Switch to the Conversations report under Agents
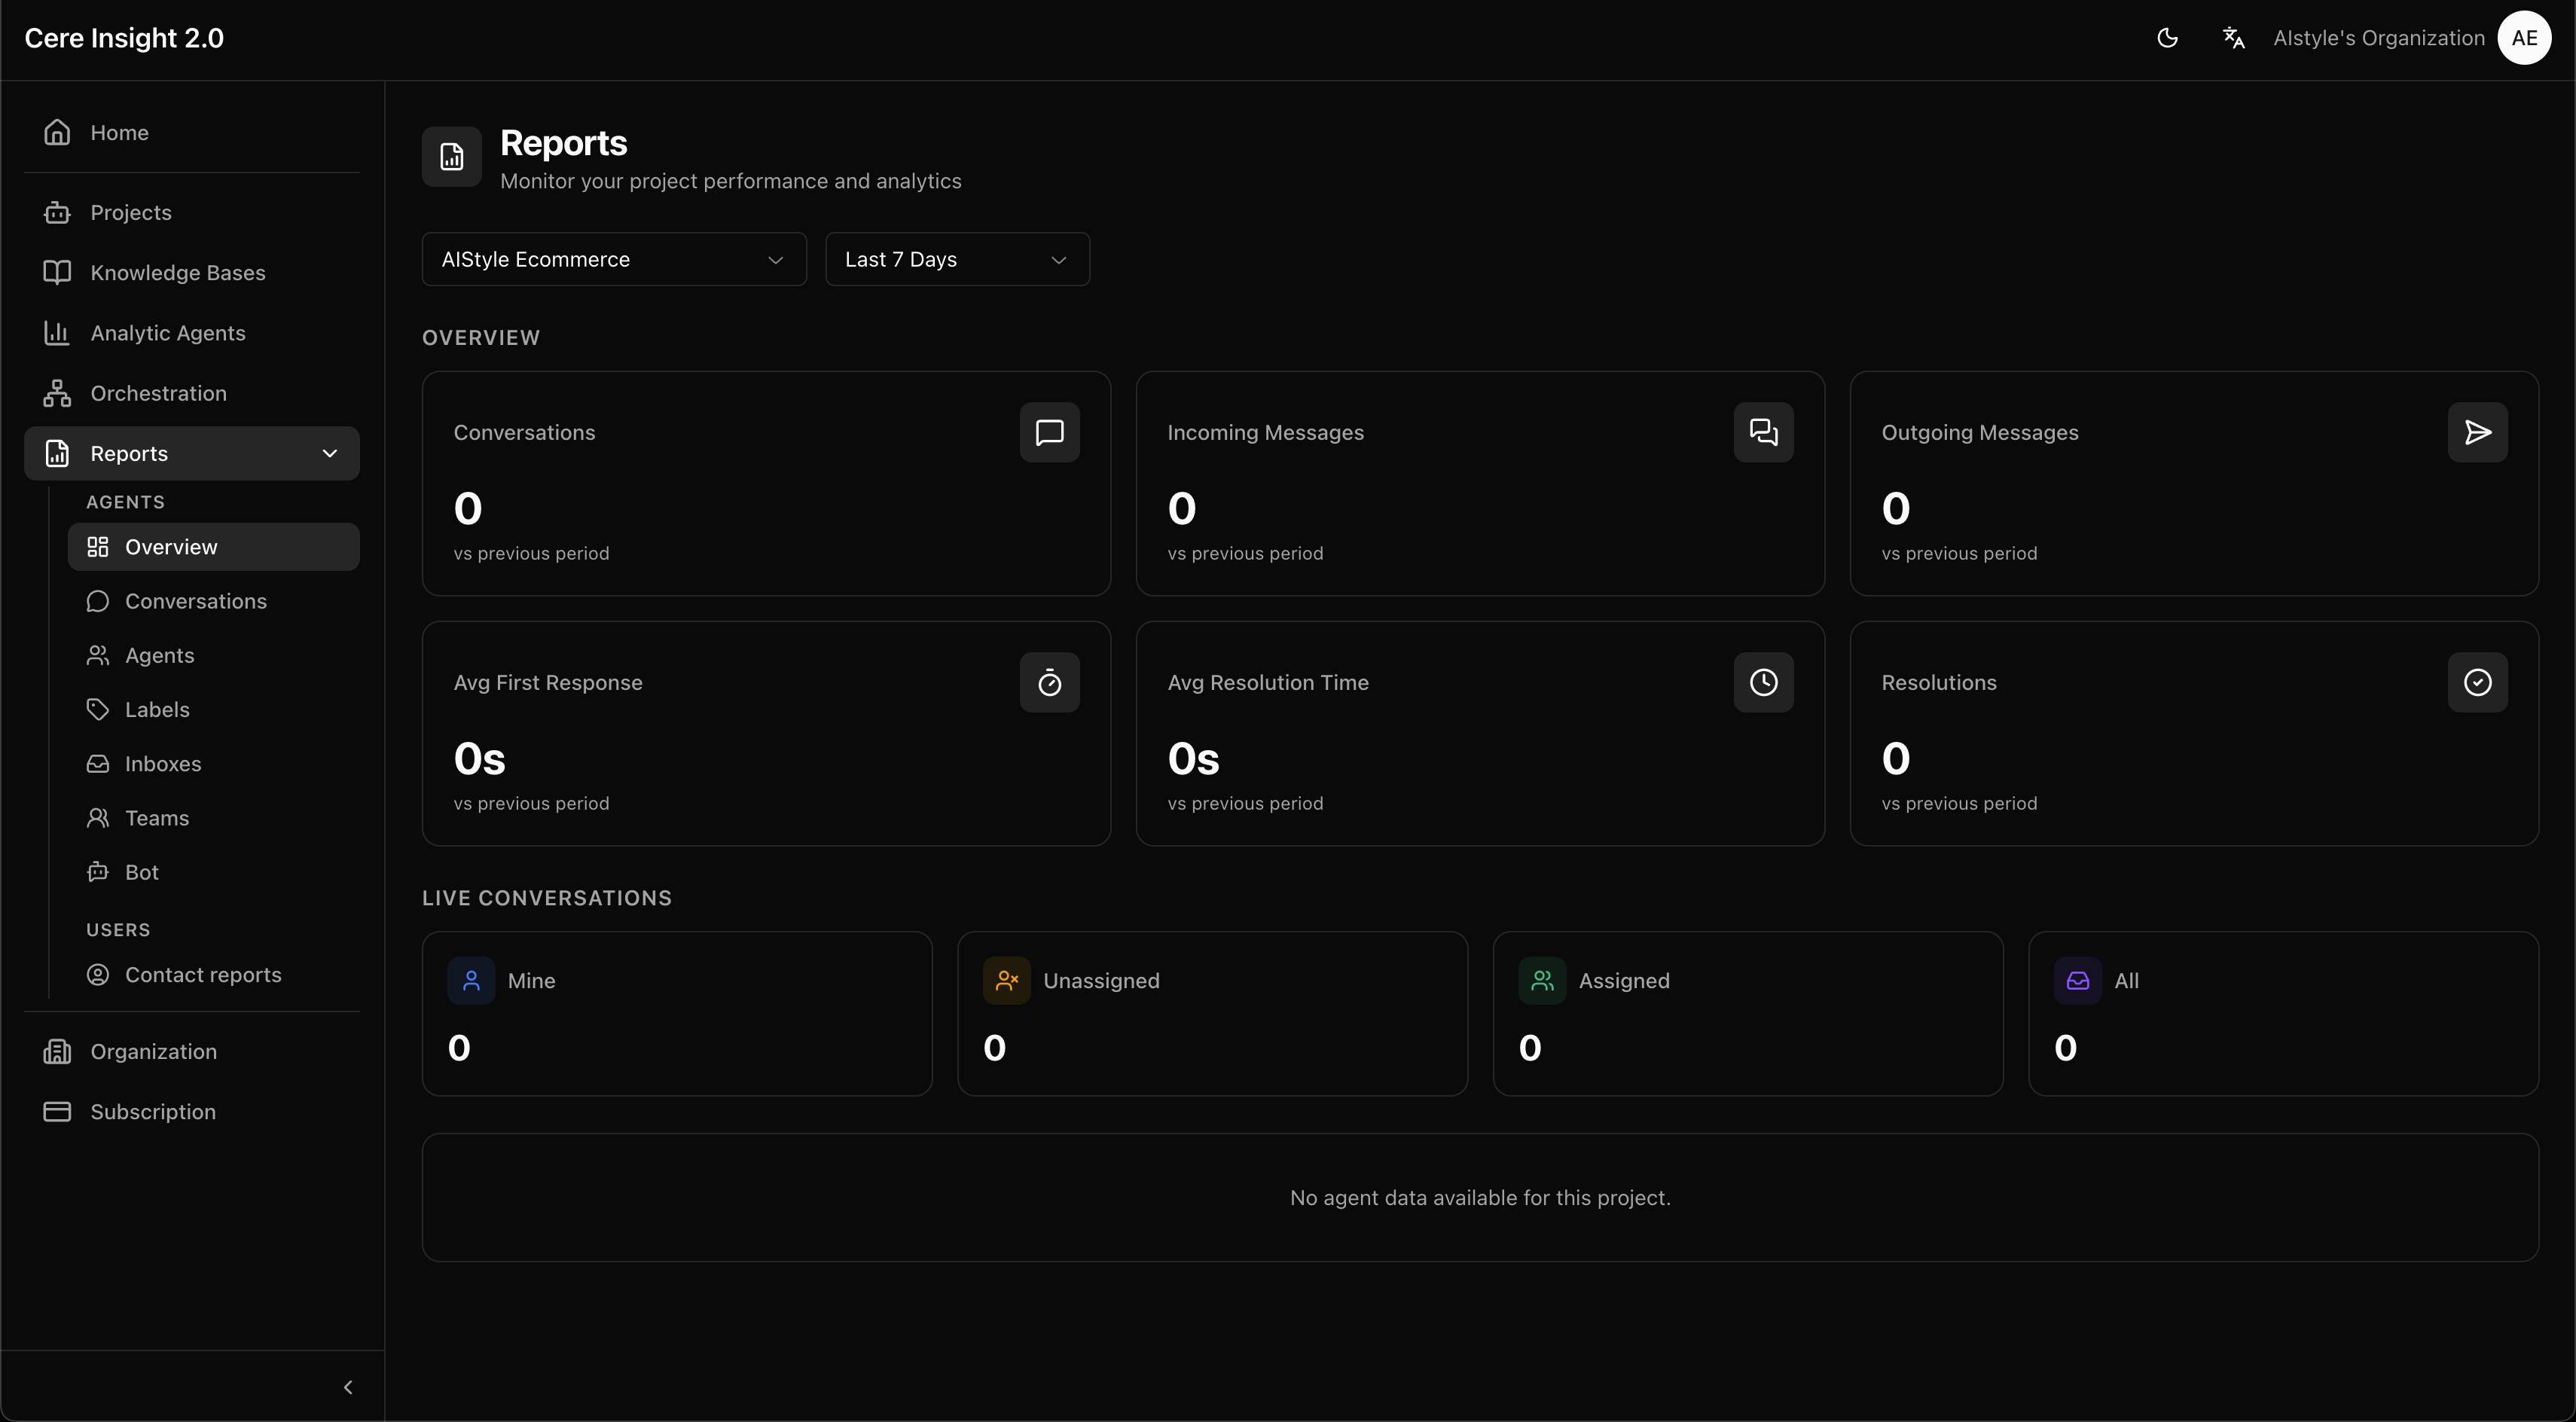The width and height of the screenshot is (2576, 1422). point(195,601)
